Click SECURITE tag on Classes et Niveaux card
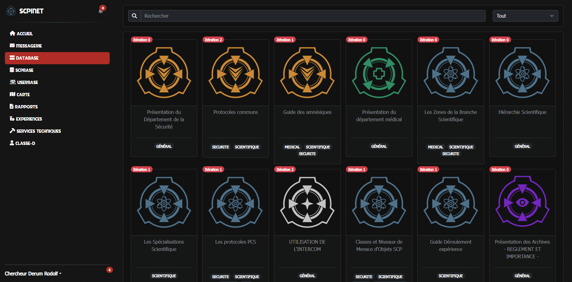 point(364,277)
